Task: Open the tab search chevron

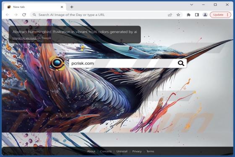Action: click(191, 5)
